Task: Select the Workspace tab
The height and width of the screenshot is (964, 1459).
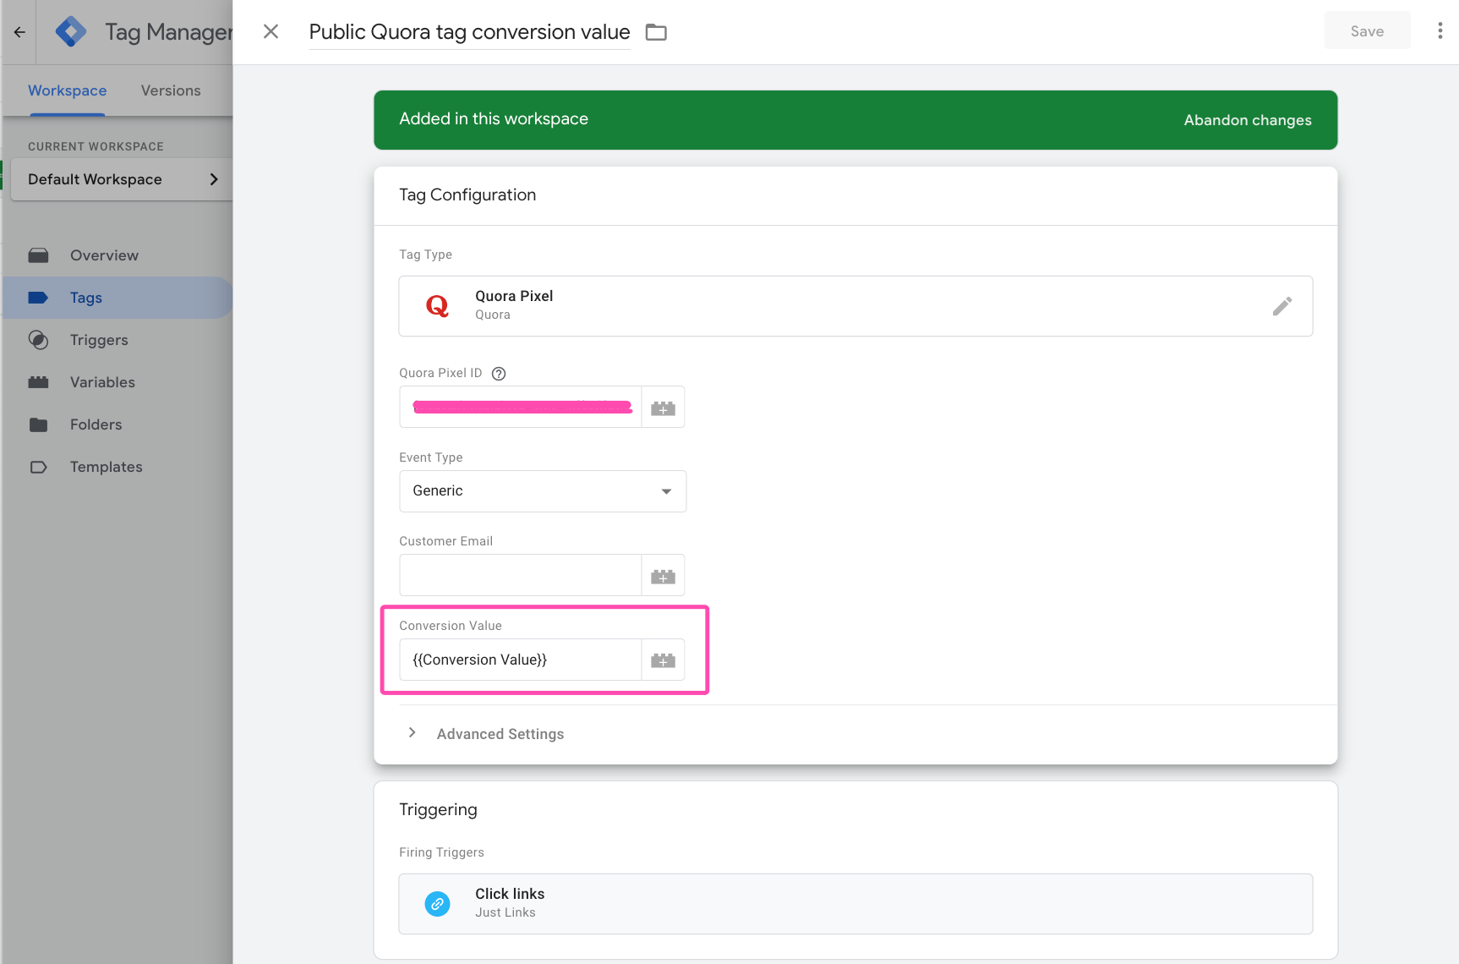Action: click(x=67, y=90)
